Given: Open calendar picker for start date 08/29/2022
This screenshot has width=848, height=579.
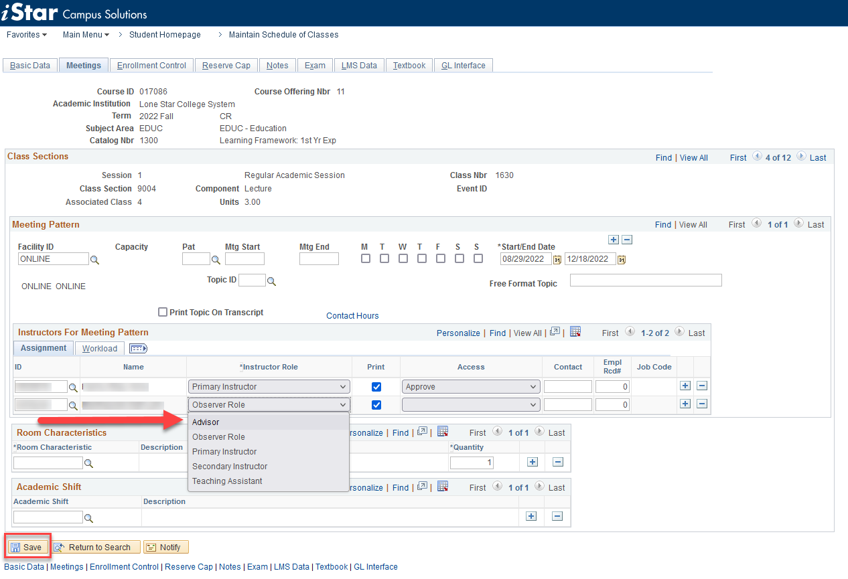Looking at the screenshot, I should pyautogui.click(x=557, y=260).
